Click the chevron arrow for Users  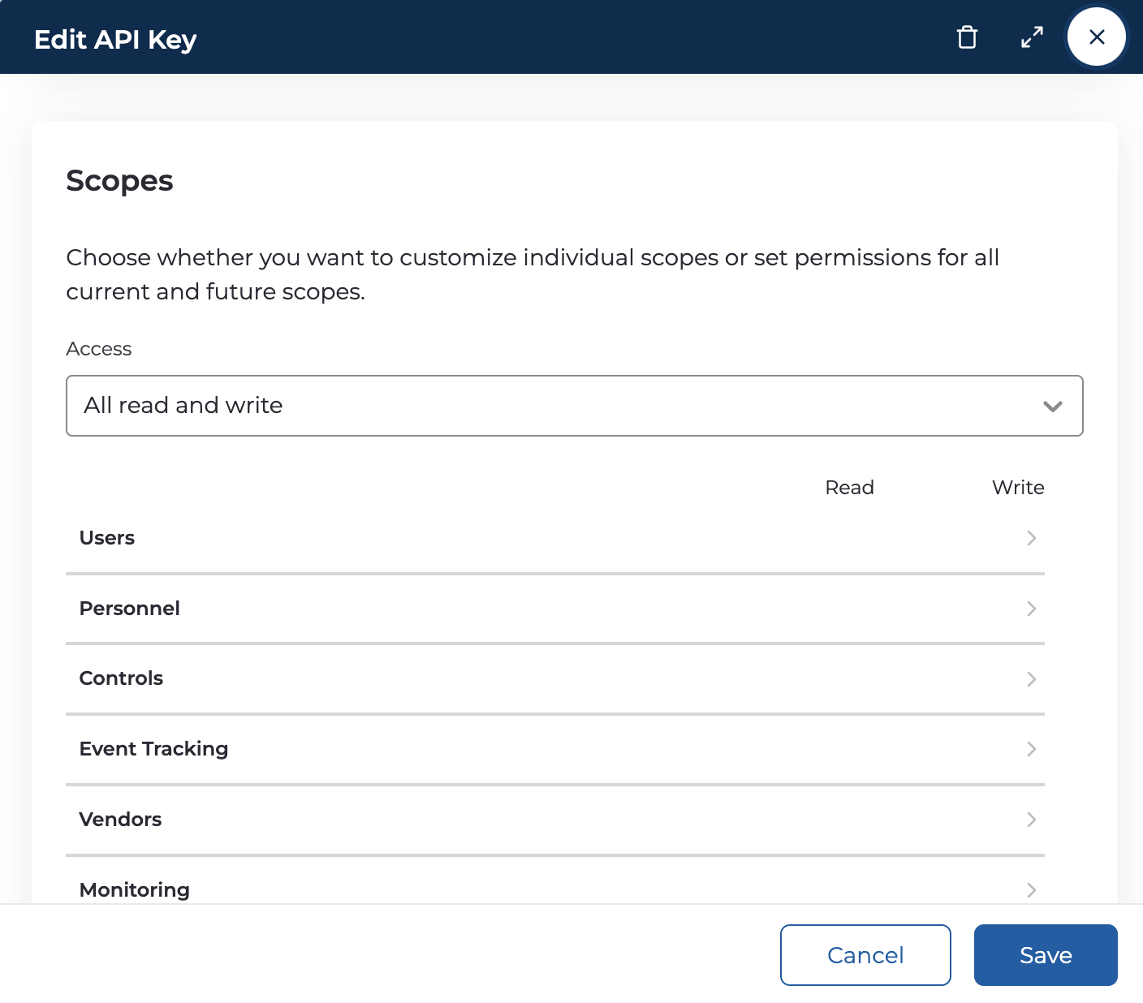[x=1031, y=538]
